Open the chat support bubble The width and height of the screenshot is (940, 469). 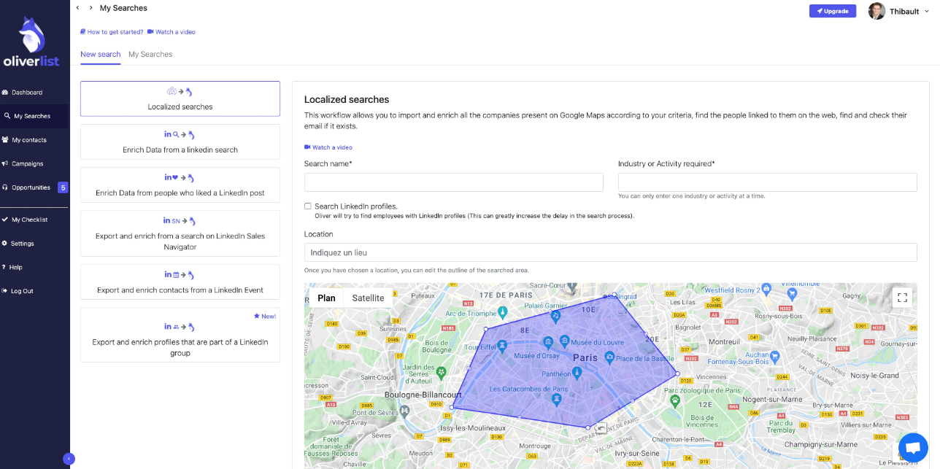pyautogui.click(x=912, y=447)
